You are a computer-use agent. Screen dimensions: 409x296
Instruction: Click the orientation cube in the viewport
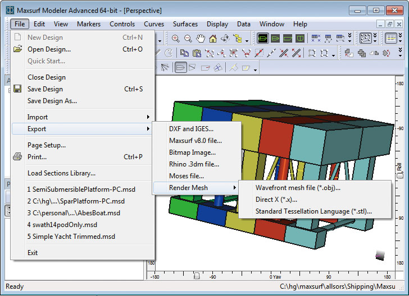(380, 256)
